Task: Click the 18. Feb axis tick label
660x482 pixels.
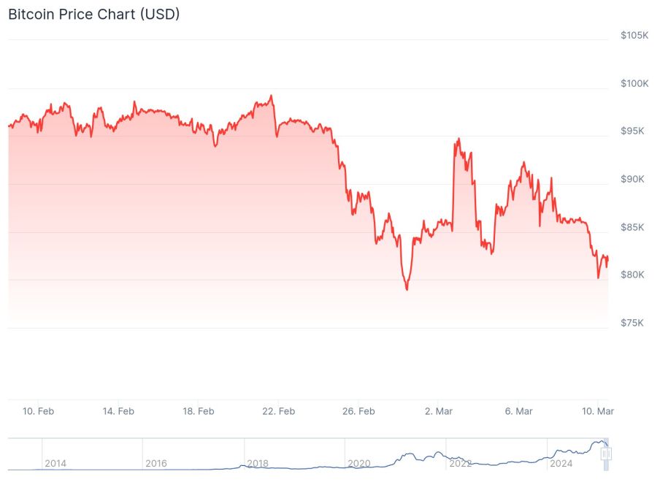Action: [198, 411]
